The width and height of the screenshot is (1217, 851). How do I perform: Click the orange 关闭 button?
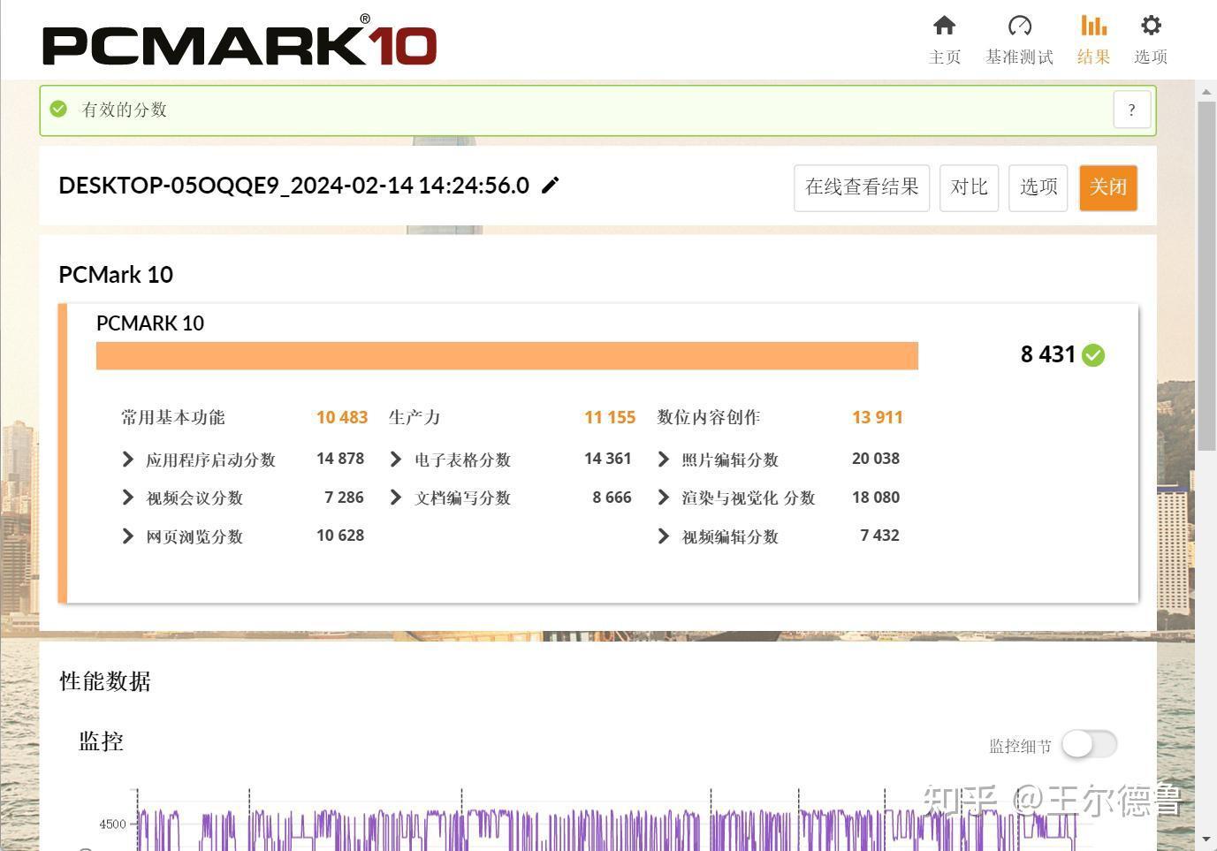click(1108, 187)
